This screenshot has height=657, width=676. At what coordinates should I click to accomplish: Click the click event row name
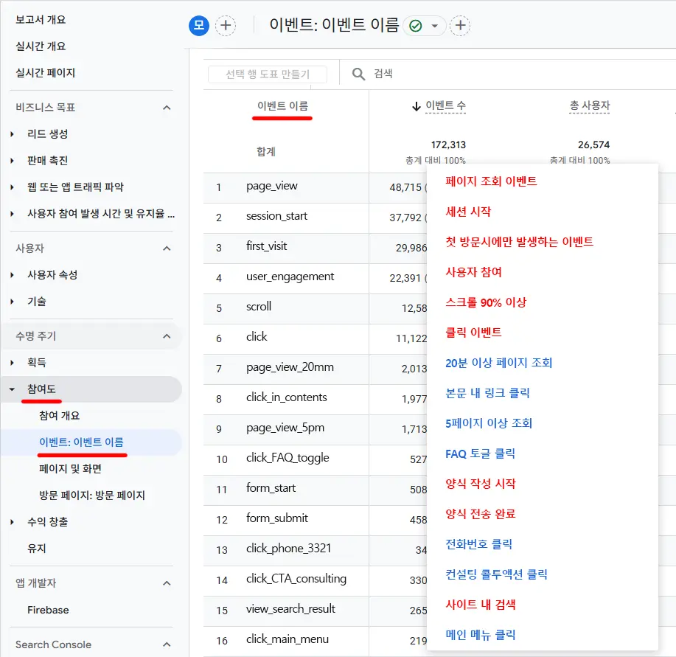(x=257, y=337)
